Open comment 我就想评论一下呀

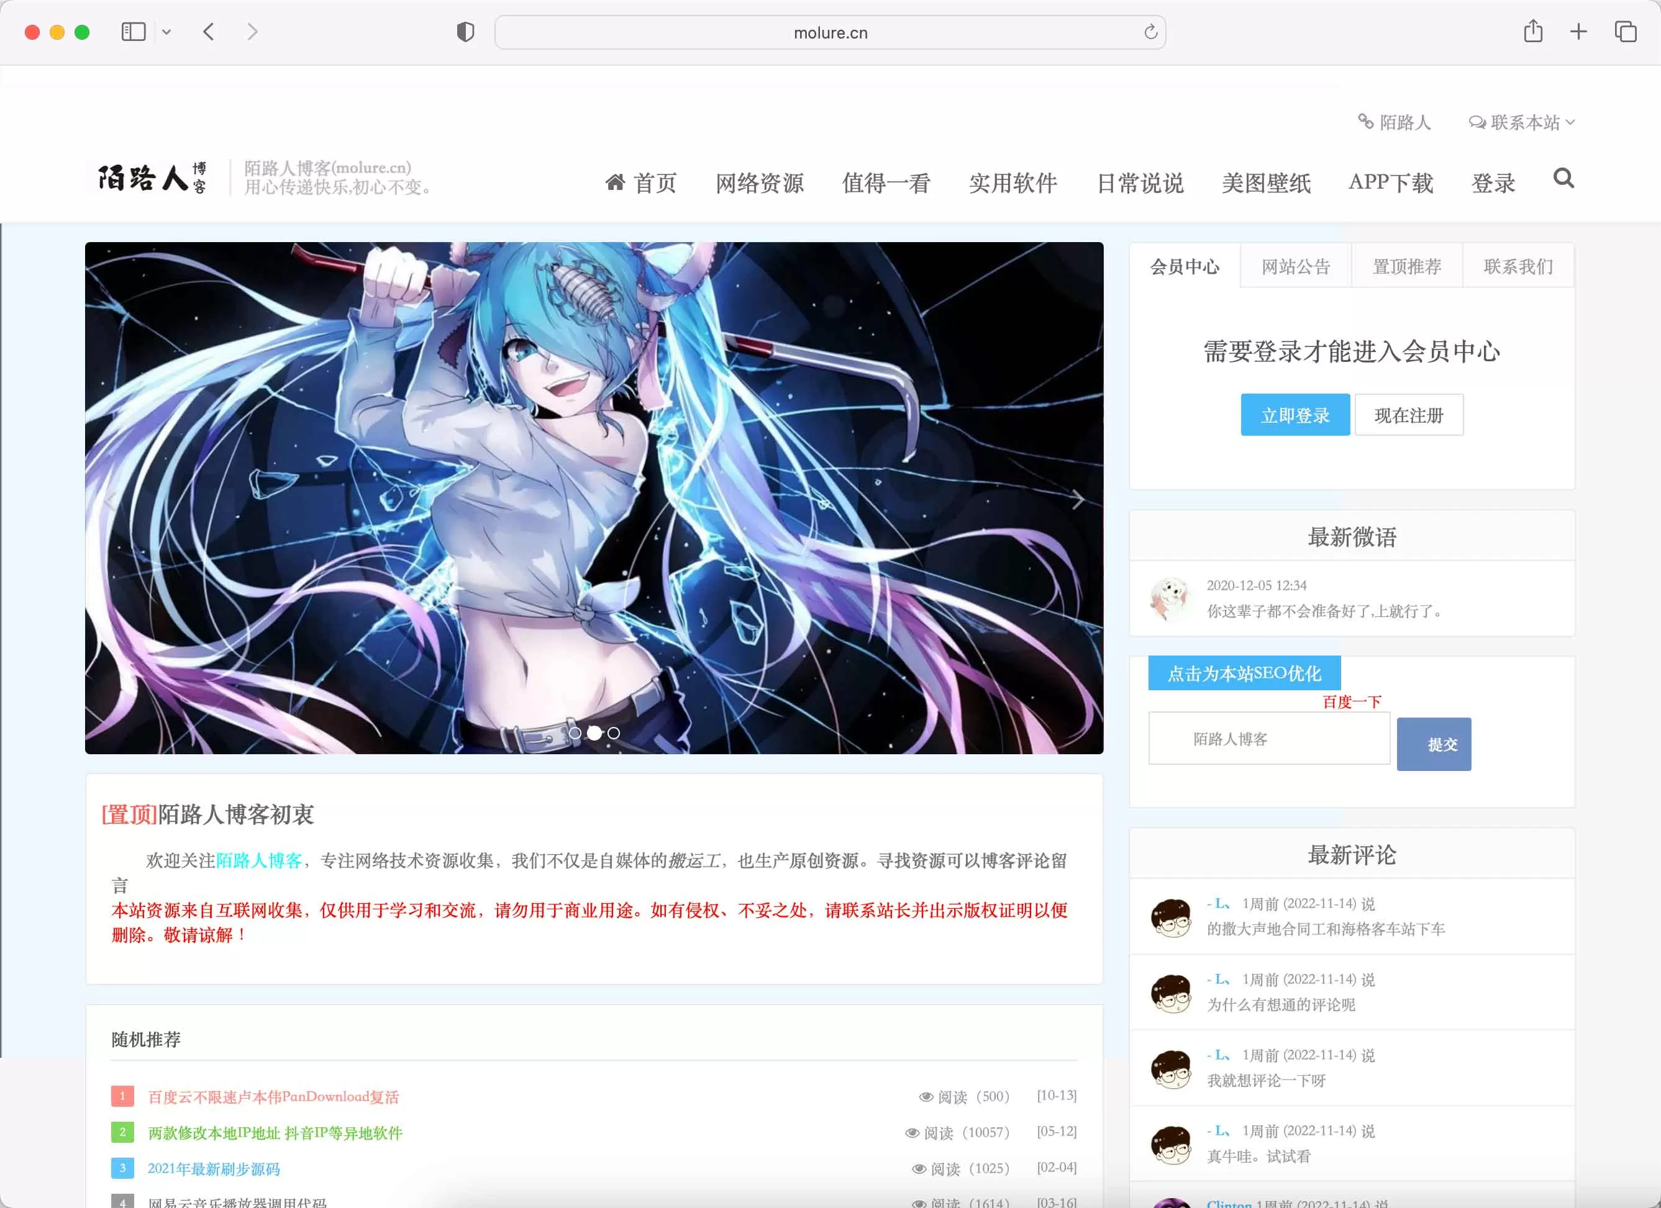pos(1267,1081)
